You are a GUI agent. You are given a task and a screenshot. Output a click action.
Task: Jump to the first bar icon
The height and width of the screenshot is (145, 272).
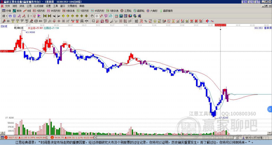pyautogui.click(x=45, y=16)
